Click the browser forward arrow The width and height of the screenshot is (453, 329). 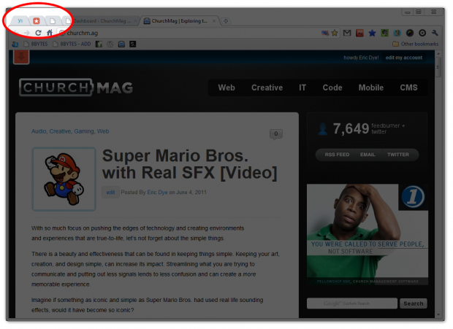26,33
